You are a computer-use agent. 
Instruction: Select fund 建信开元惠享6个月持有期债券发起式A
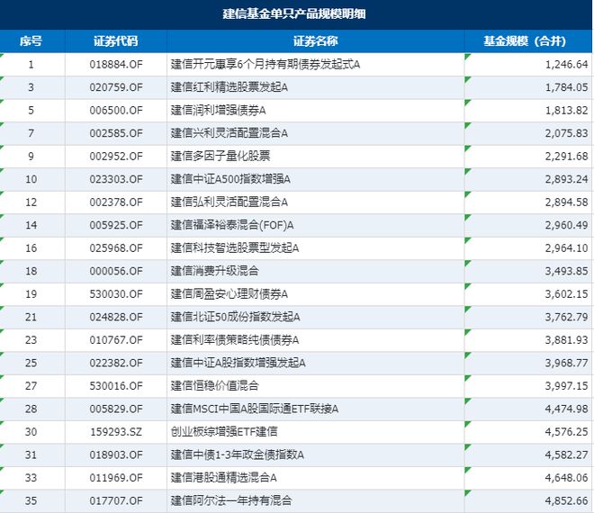265,65
